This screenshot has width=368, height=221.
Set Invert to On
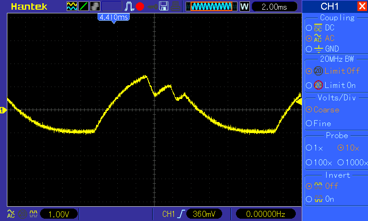click(320, 199)
